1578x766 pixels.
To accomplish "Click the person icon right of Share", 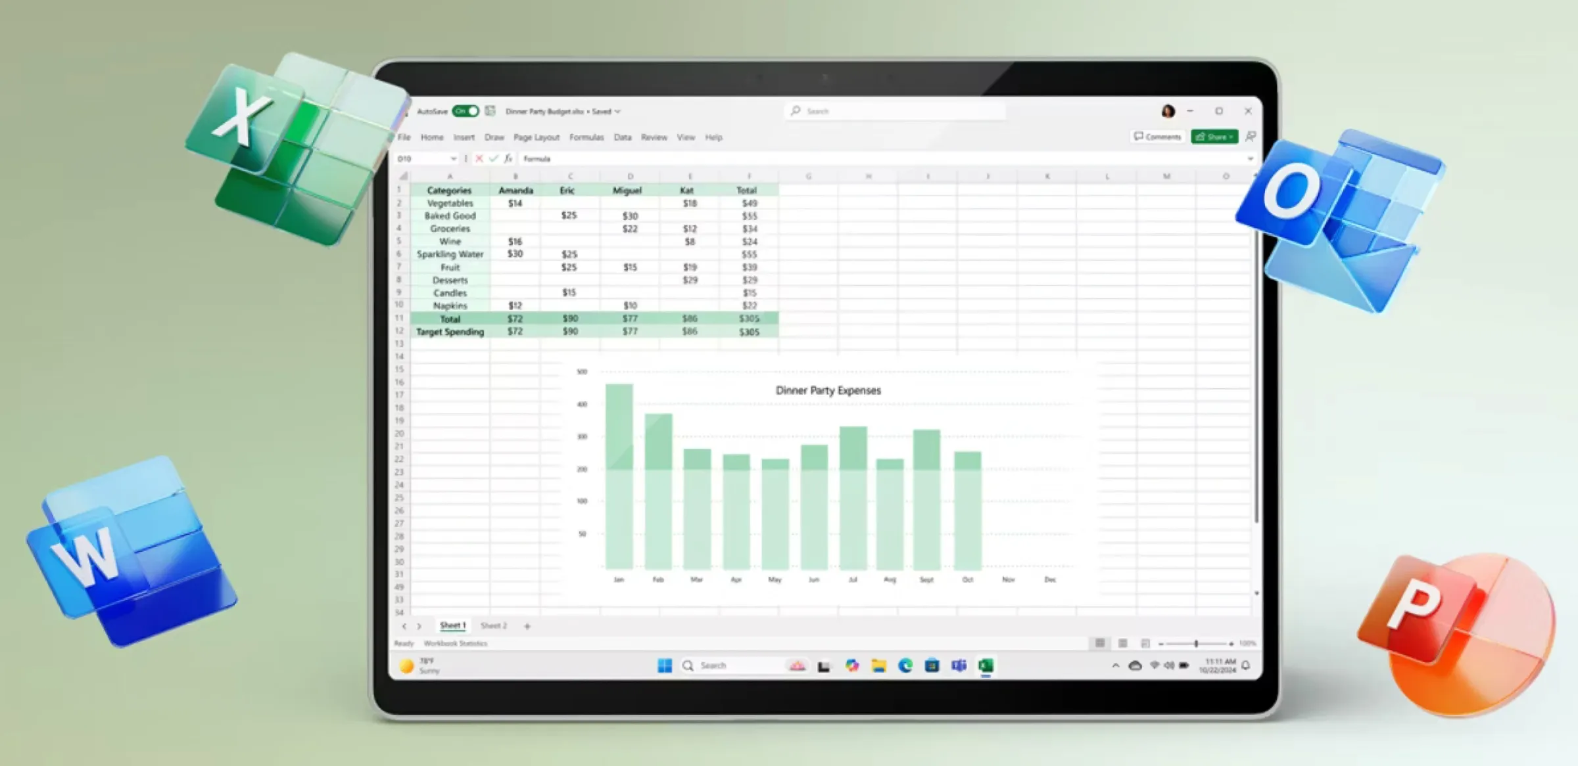I will (x=1251, y=137).
